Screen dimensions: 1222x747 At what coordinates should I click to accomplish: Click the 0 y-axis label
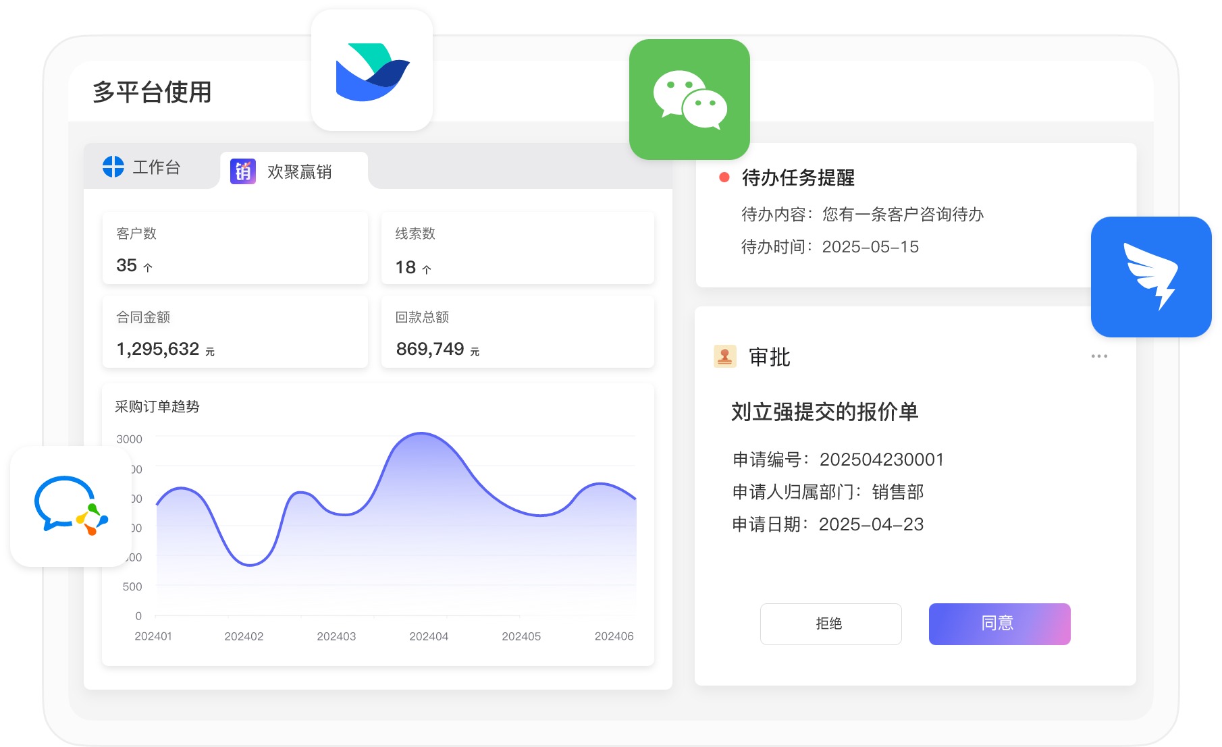[x=138, y=616]
